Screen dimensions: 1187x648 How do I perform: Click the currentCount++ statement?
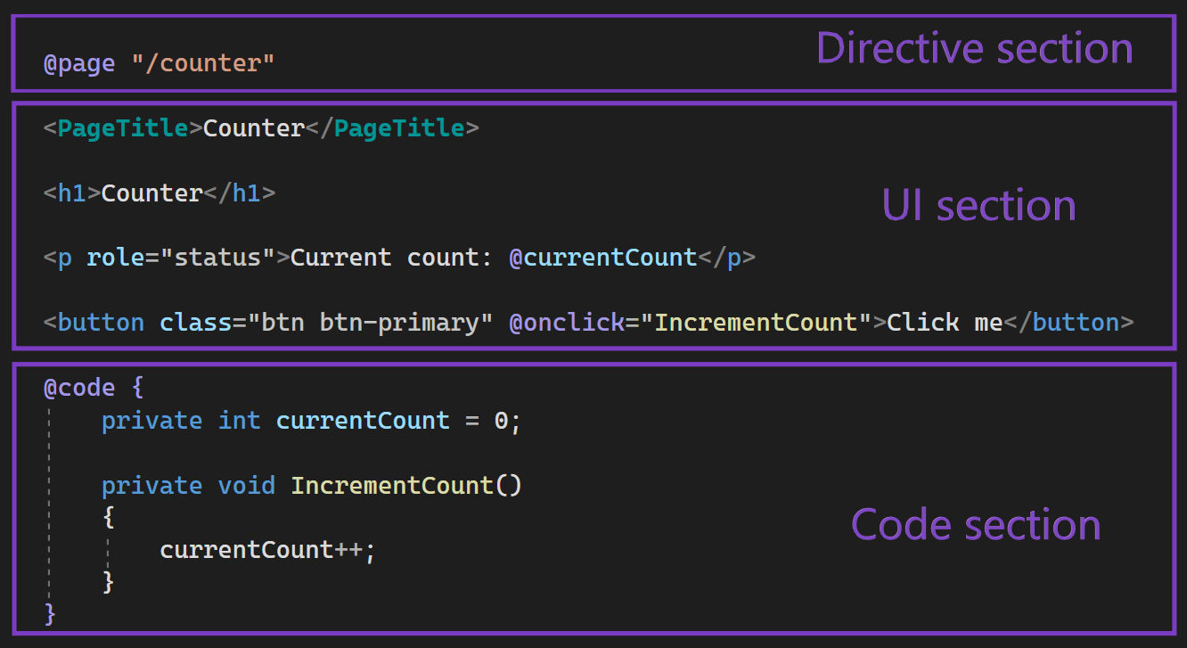(267, 549)
